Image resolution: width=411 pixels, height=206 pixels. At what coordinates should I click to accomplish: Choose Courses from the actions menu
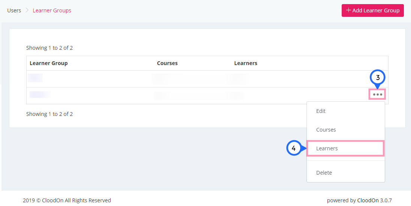[x=346, y=130]
